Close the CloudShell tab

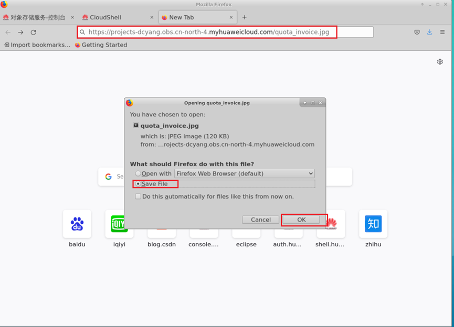[152, 17]
